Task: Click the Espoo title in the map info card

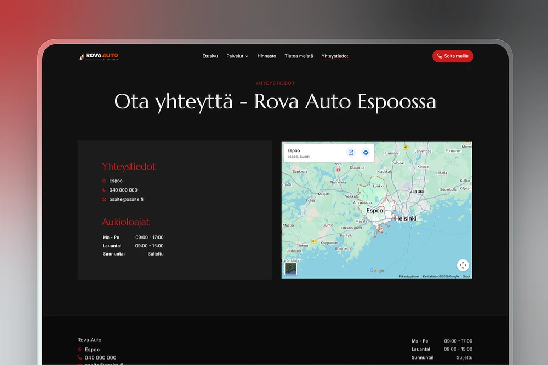Action: pyautogui.click(x=294, y=150)
